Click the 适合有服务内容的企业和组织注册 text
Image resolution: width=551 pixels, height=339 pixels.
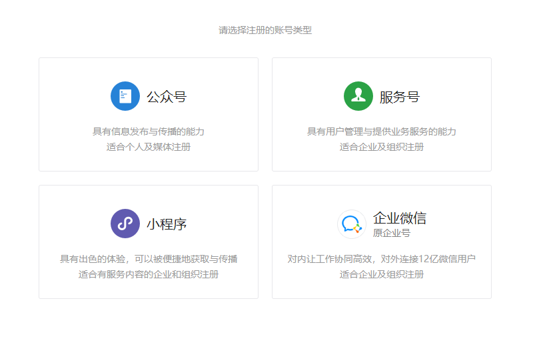click(x=149, y=274)
